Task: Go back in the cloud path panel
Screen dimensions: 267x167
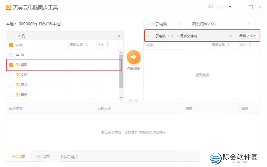Action: [x=149, y=36]
